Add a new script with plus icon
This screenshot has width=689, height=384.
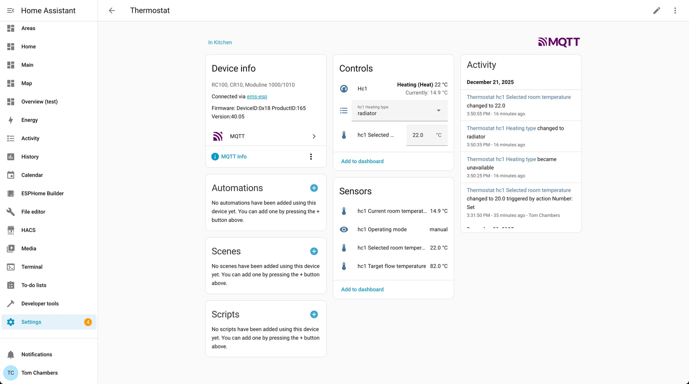[314, 314]
